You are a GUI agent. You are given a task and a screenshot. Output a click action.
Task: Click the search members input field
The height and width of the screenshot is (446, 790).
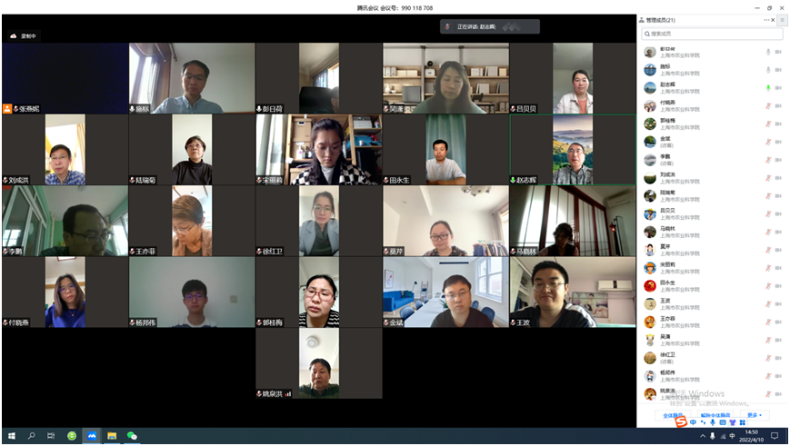[710, 34]
